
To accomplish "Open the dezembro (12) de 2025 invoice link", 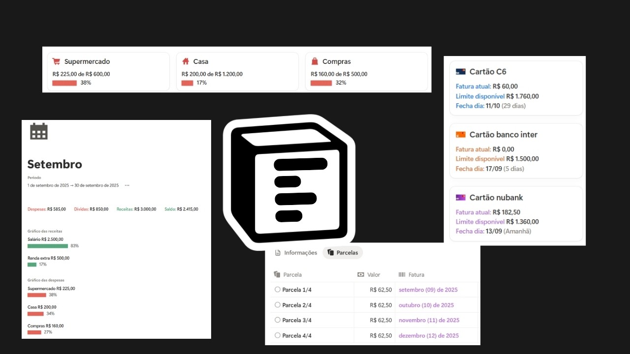I will pyautogui.click(x=429, y=336).
